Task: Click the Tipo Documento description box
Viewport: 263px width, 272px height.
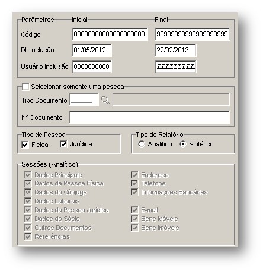Action: tap(171, 100)
